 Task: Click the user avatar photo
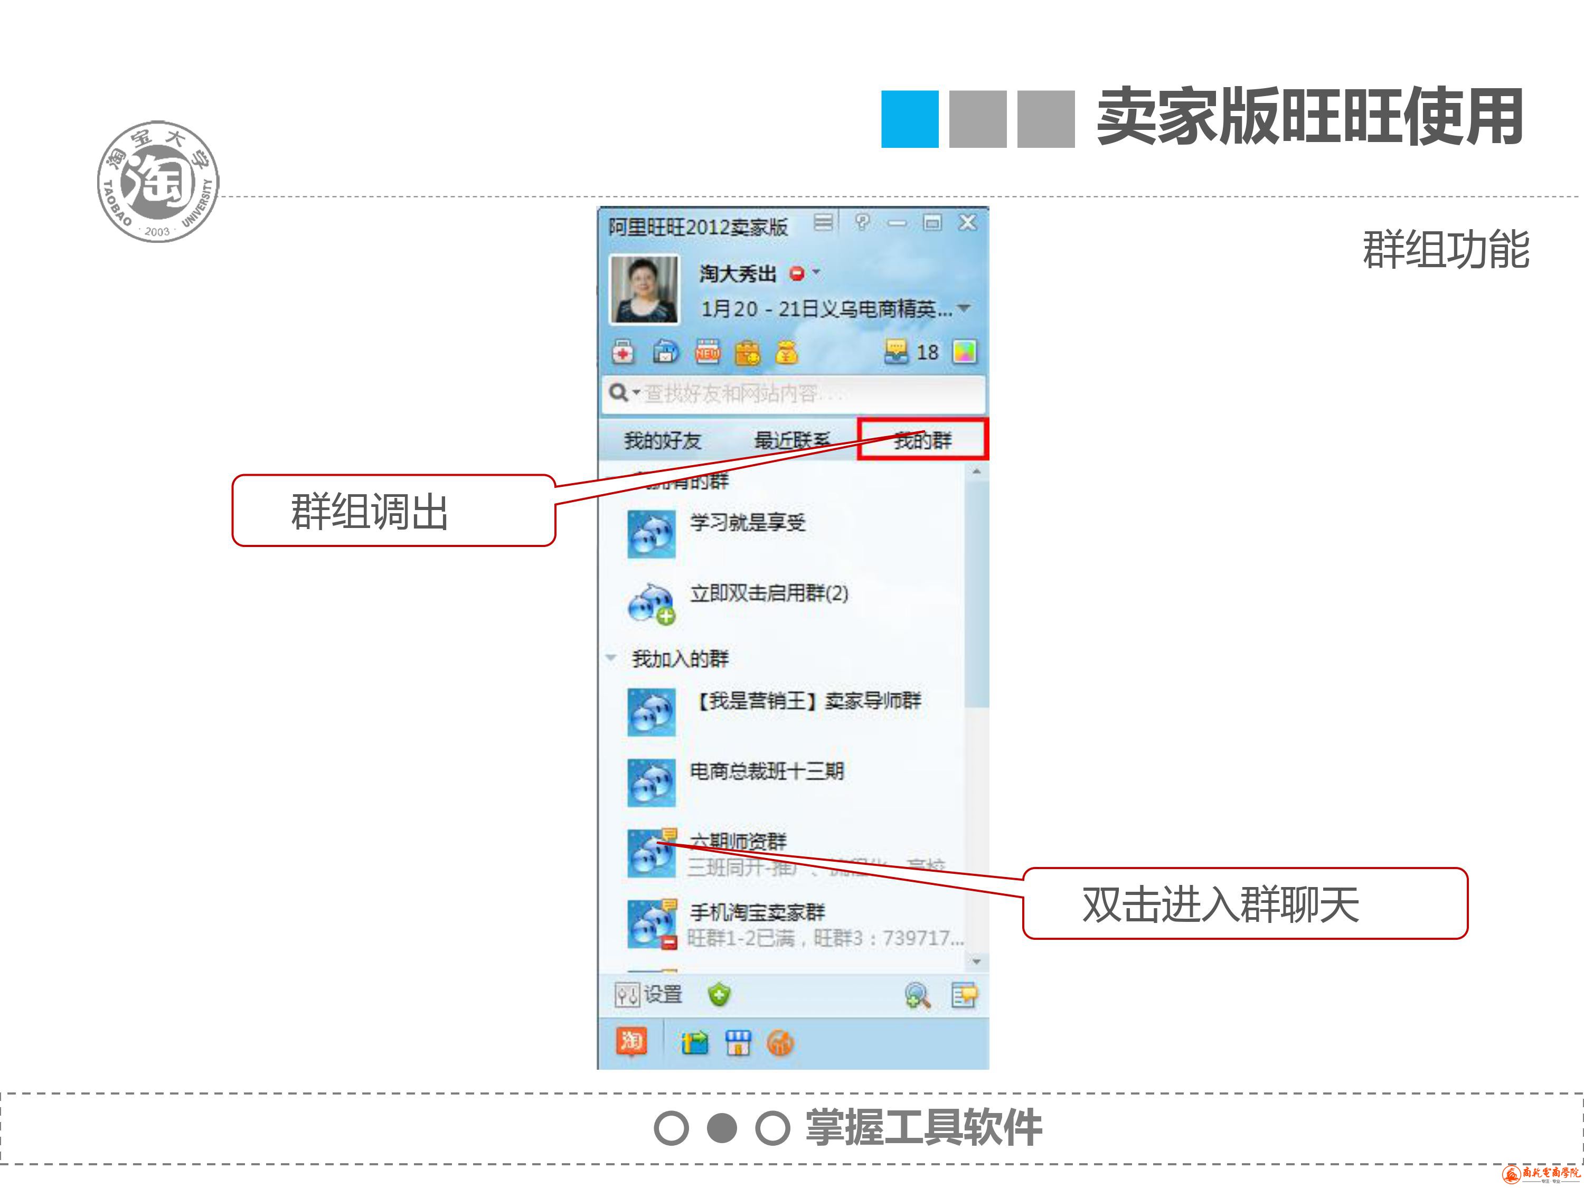click(x=644, y=290)
